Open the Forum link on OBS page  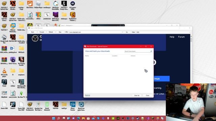pos(181,37)
